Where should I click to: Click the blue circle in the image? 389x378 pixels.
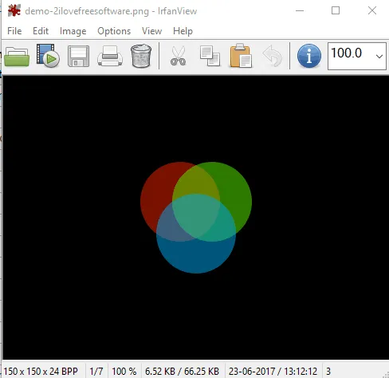pyautogui.click(x=196, y=257)
